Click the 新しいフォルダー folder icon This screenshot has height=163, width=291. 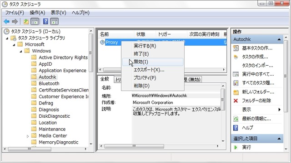coord(236,92)
